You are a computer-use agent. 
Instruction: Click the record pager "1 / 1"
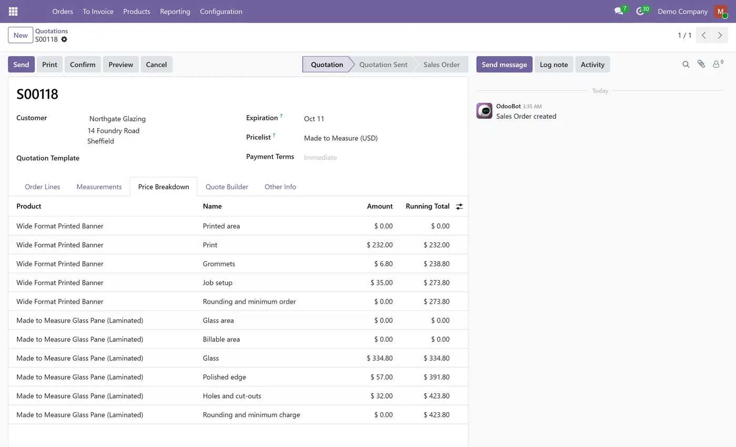684,35
